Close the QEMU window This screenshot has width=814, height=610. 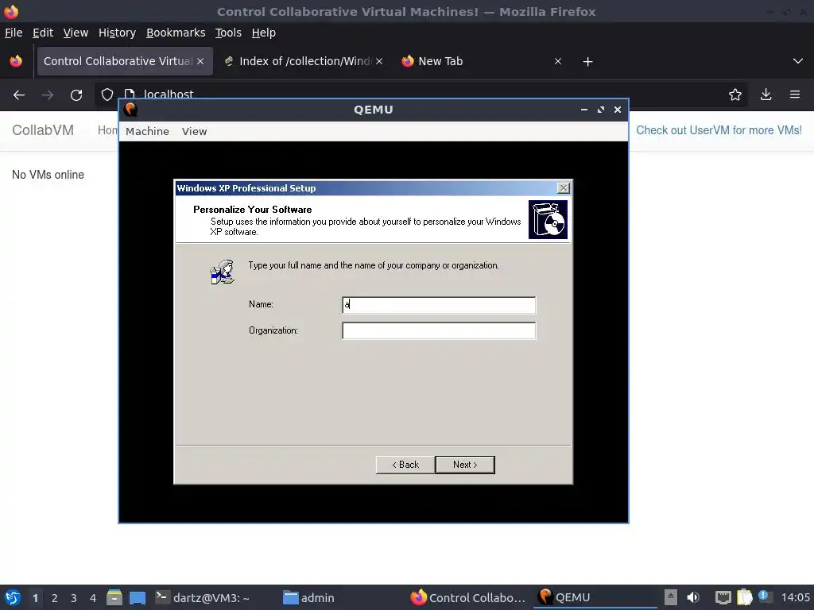click(x=617, y=110)
